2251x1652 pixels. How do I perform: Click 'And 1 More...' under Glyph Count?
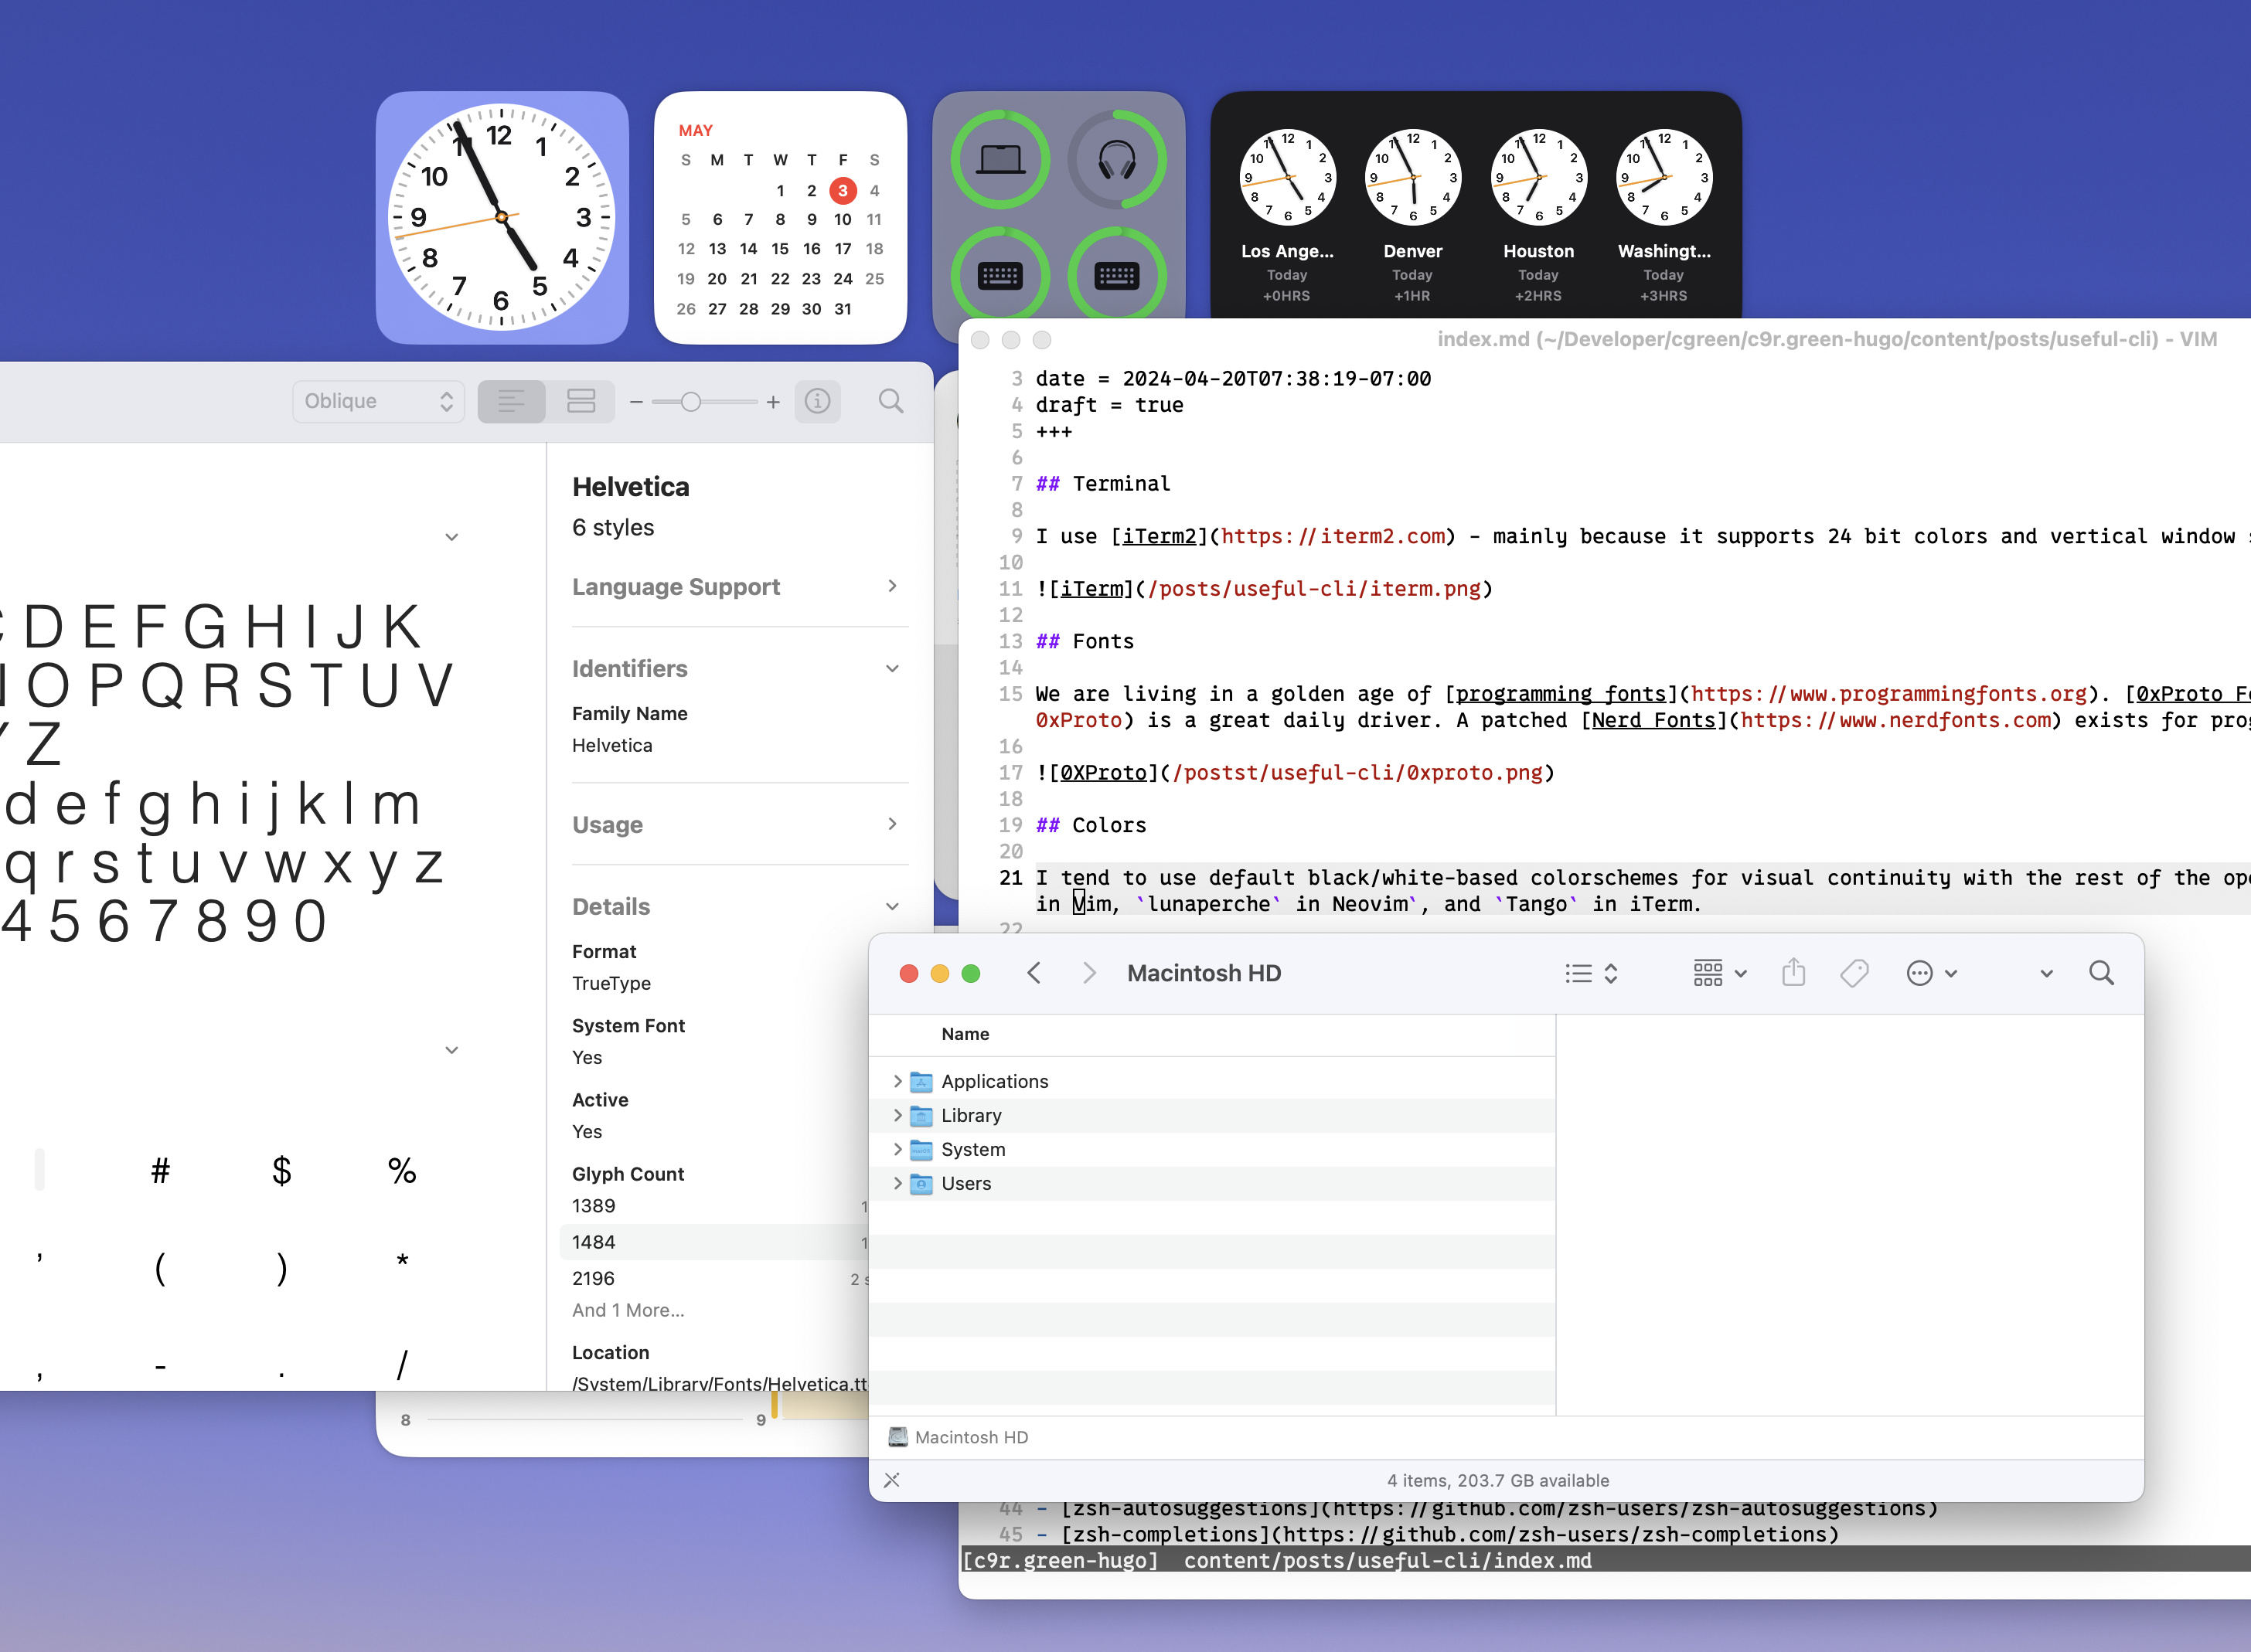[627, 1310]
